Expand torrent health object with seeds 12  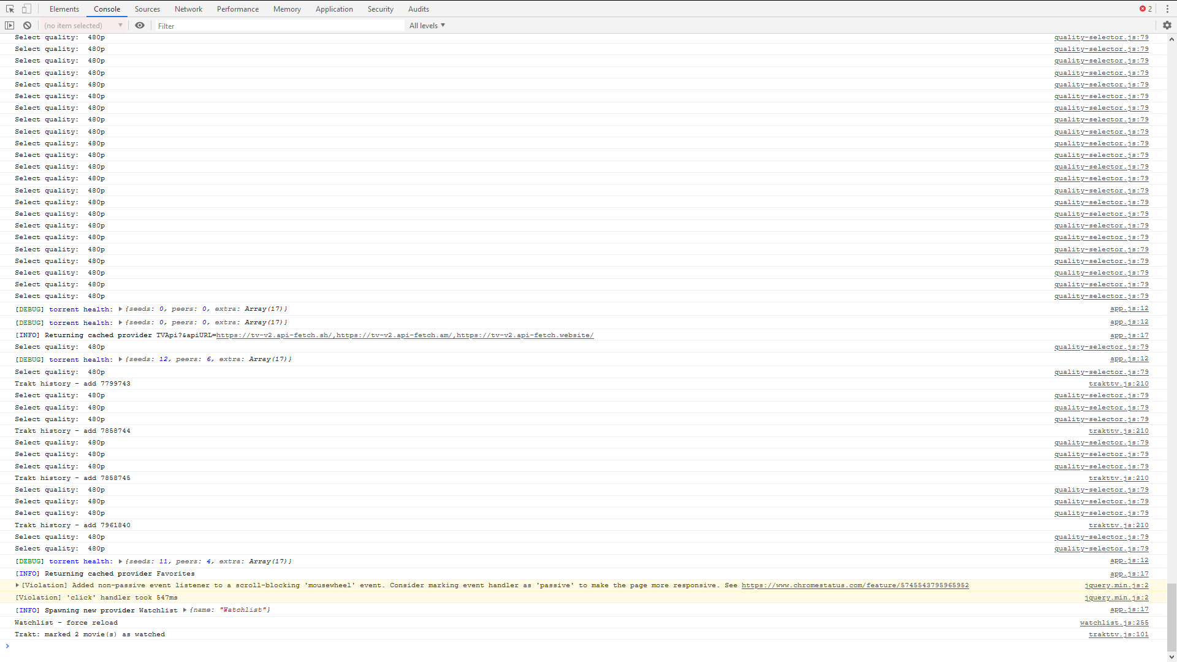tap(120, 359)
